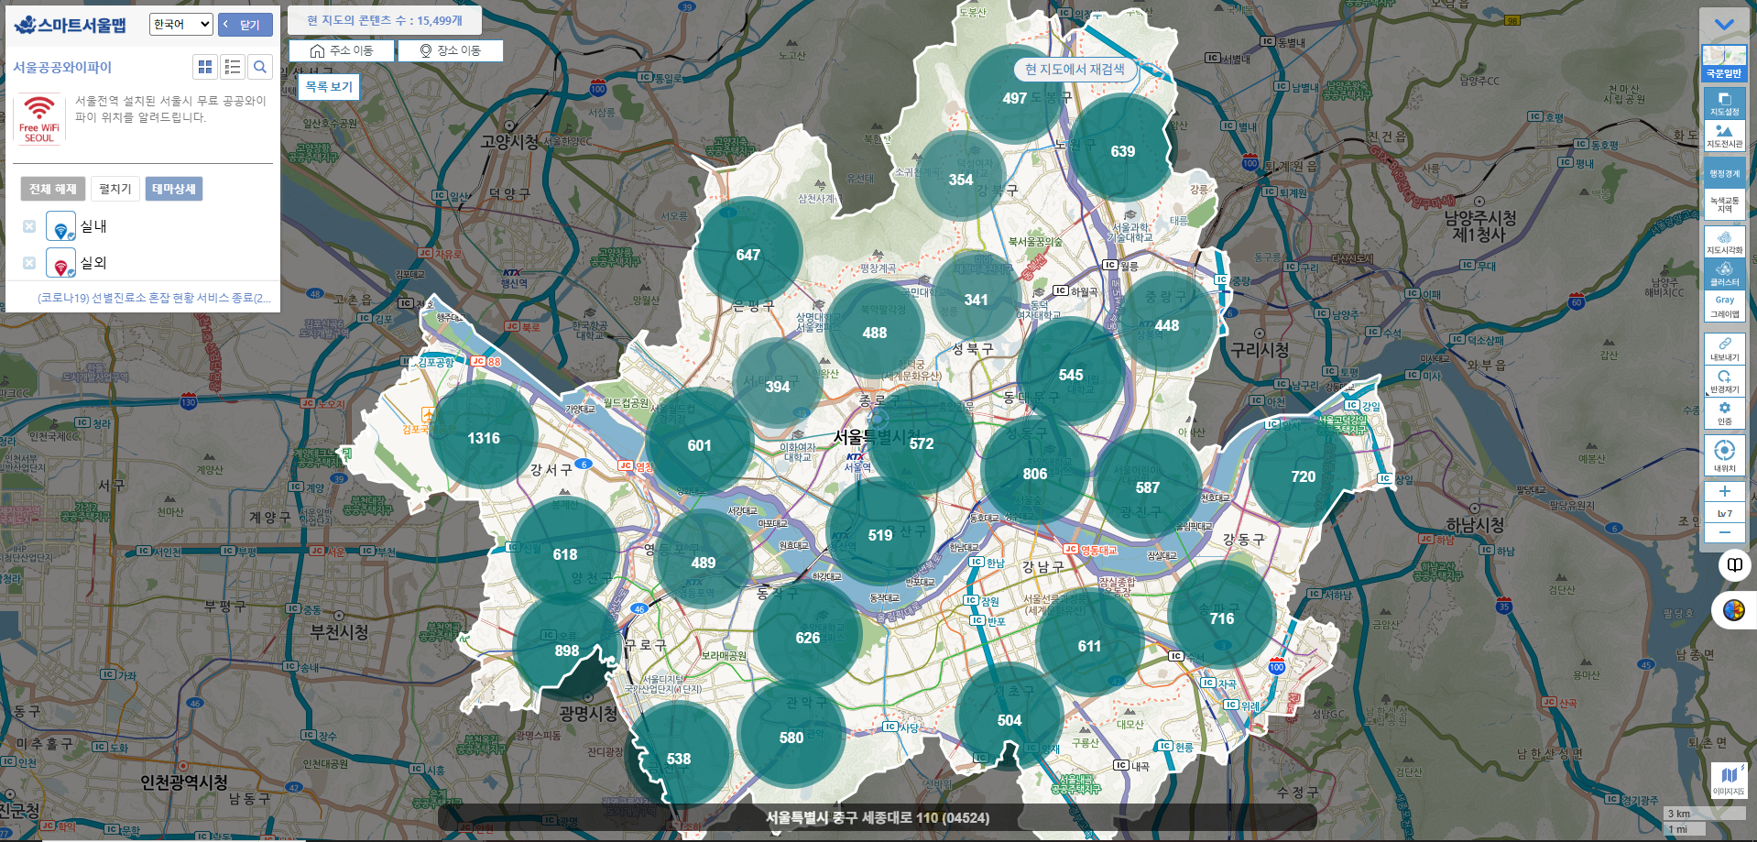Screen dimensions: 1757x842
Task: Click the Free WiFi Seoul thumbnail
Action: [x=38, y=119]
